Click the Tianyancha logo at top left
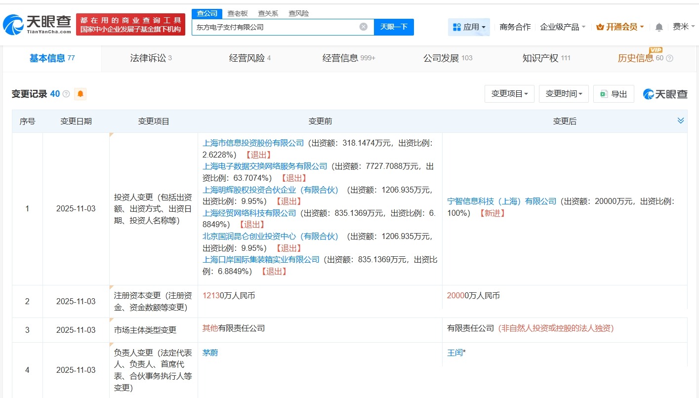This screenshot has height=398, width=699. point(37,23)
